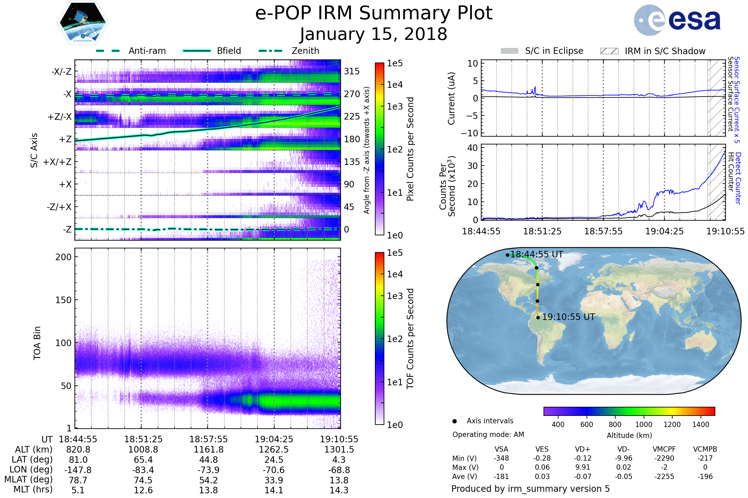Click the 18:44:55 UT orbit start point
The height and width of the screenshot is (498, 748).
click(x=507, y=255)
